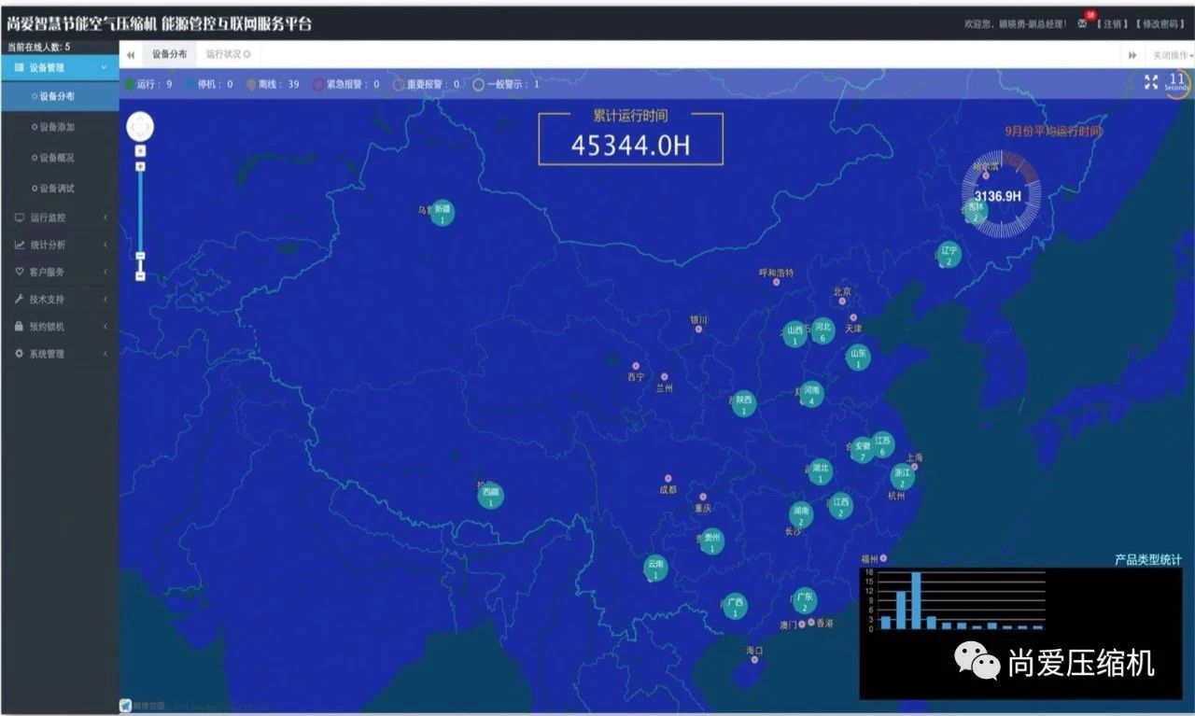Toggle the 重要报警 alarm filter
1195x716 pixels.
[x=427, y=84]
